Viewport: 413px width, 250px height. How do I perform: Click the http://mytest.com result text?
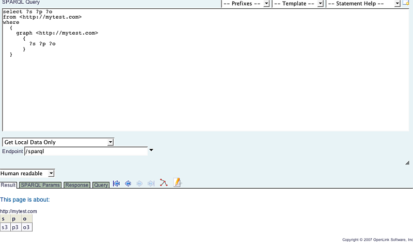[x=19, y=211]
